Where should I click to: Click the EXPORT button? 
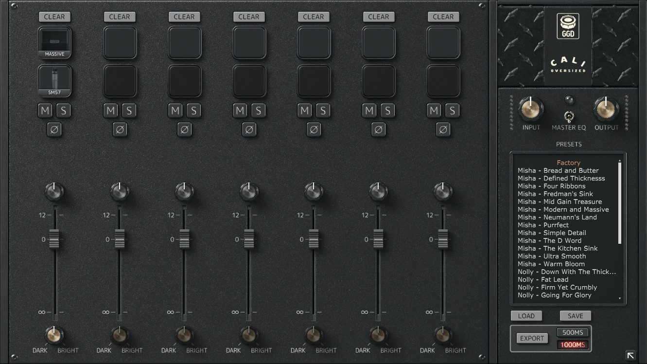point(532,338)
